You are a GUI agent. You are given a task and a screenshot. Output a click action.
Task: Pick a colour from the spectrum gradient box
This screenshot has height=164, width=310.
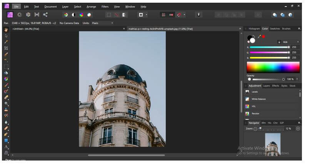273,67
